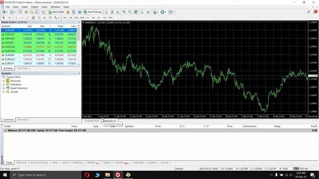This screenshot has height=179, width=319.
Task: Open the Insert menu
Action: 24,7
